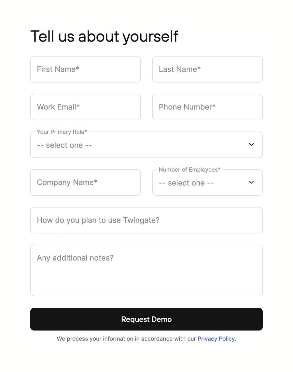Click the chevron beside Number of Employees
293x372 pixels.
click(251, 182)
